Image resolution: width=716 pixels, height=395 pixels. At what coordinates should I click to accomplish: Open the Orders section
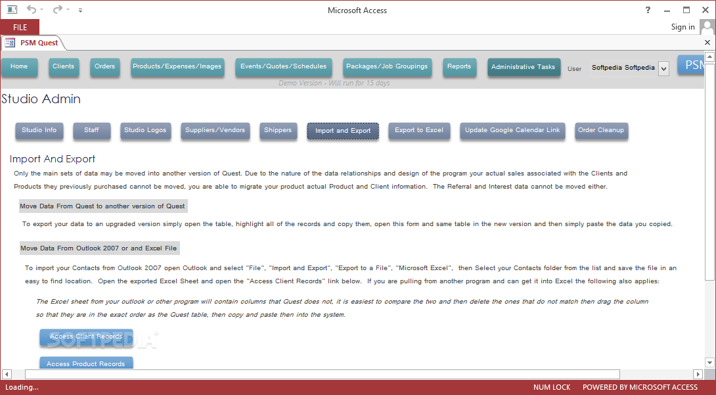click(104, 66)
